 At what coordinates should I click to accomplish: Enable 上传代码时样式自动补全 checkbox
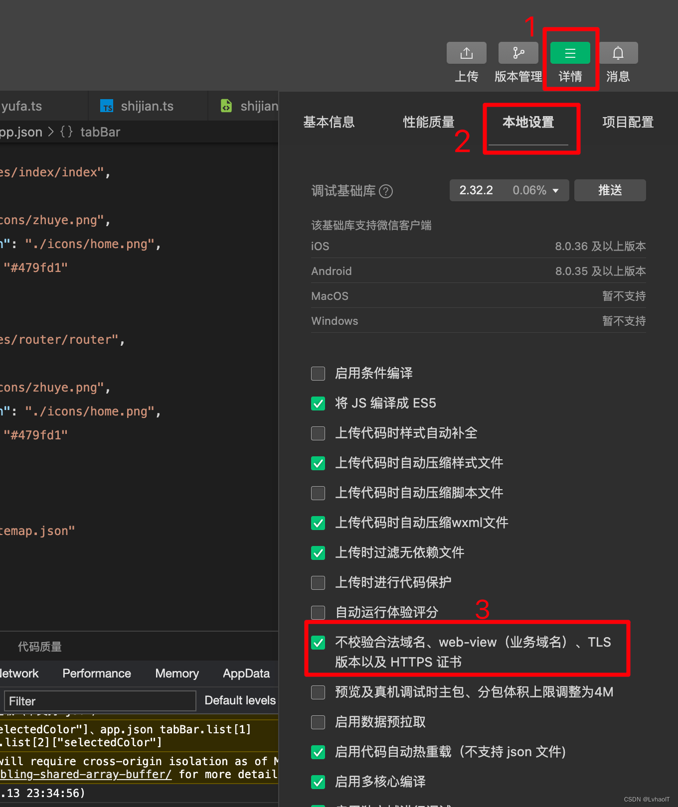tap(318, 433)
